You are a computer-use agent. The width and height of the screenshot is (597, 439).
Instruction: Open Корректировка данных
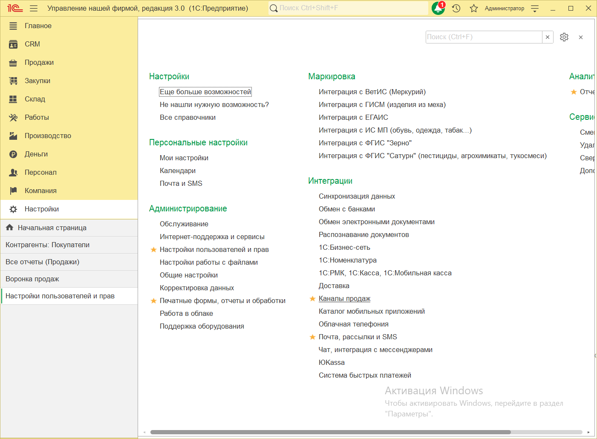(x=197, y=288)
